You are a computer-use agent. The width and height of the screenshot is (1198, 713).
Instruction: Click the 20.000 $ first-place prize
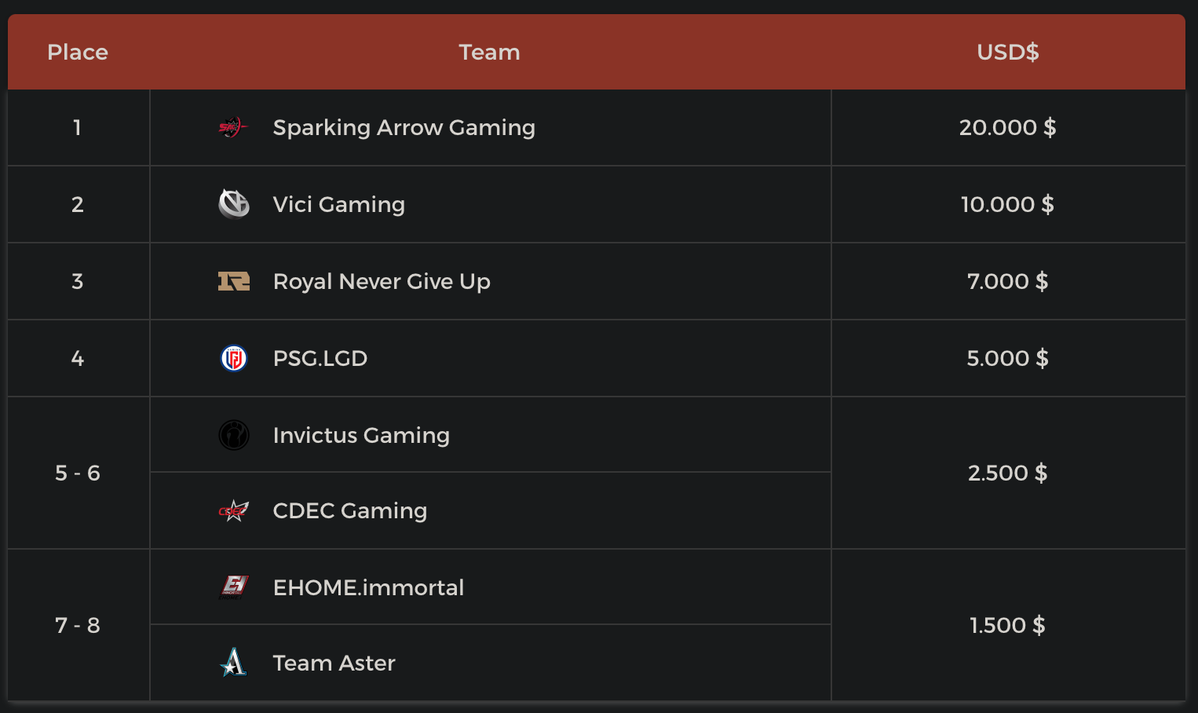pos(1007,127)
